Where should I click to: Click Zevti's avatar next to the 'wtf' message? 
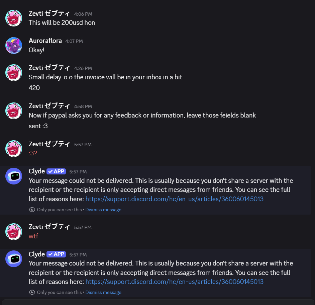point(14,232)
